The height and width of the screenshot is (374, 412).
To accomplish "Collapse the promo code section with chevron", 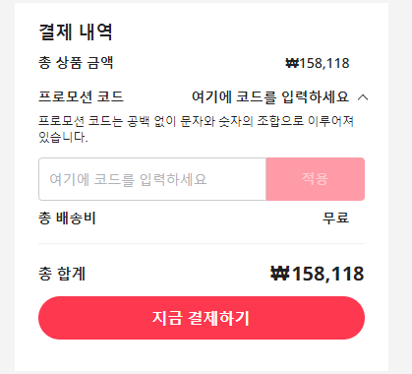I will click(x=363, y=97).
